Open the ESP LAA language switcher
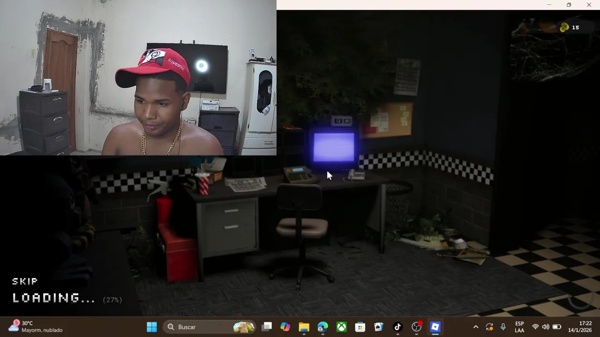Viewport: 600px width, 337px height. tap(519, 327)
